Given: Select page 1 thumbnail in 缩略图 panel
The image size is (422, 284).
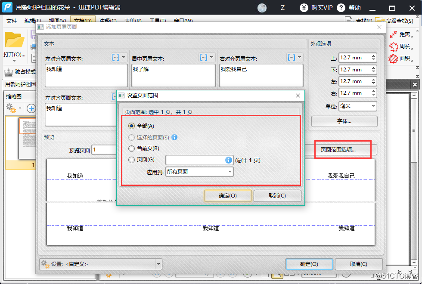Looking at the screenshot, I should point(27,139).
